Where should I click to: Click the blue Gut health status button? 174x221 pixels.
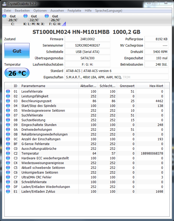(x=17, y=51)
